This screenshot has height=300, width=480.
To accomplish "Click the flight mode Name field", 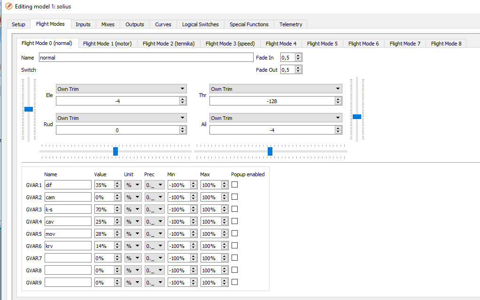I will (x=146, y=58).
